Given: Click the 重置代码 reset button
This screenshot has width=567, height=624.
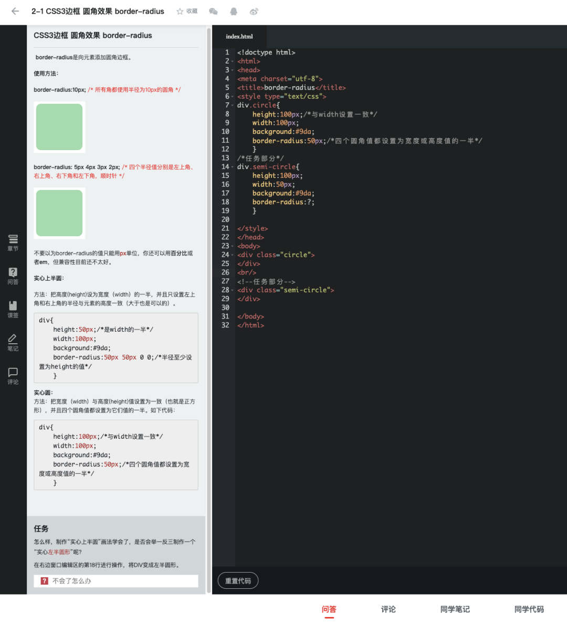Looking at the screenshot, I should (238, 580).
